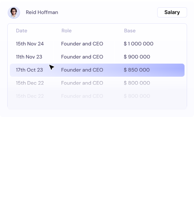The width and height of the screenshot is (194, 197).
Task: Click the $ 850 000 base amount
Action: click(136, 70)
